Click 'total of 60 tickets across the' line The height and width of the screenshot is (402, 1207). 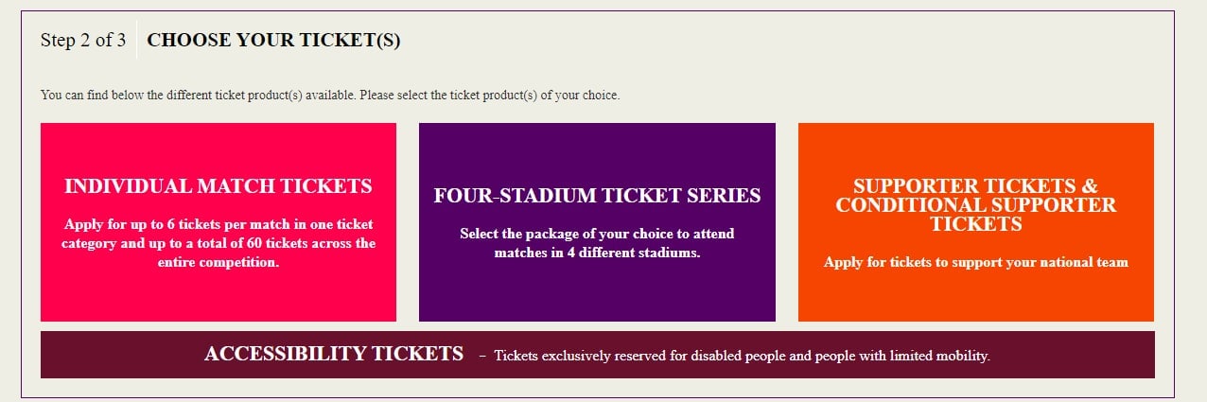(x=219, y=243)
